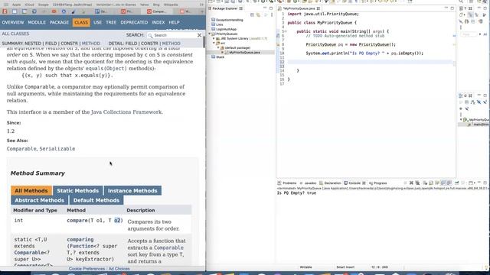Open the PACKAGE navigation item

59,22
